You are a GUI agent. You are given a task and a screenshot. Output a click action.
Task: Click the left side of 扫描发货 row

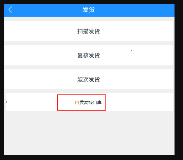click(35, 31)
